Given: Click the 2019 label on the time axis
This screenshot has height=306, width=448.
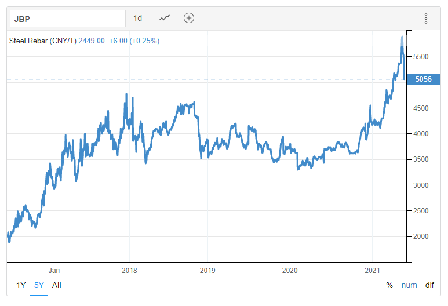Looking at the screenshot, I should [x=207, y=270].
